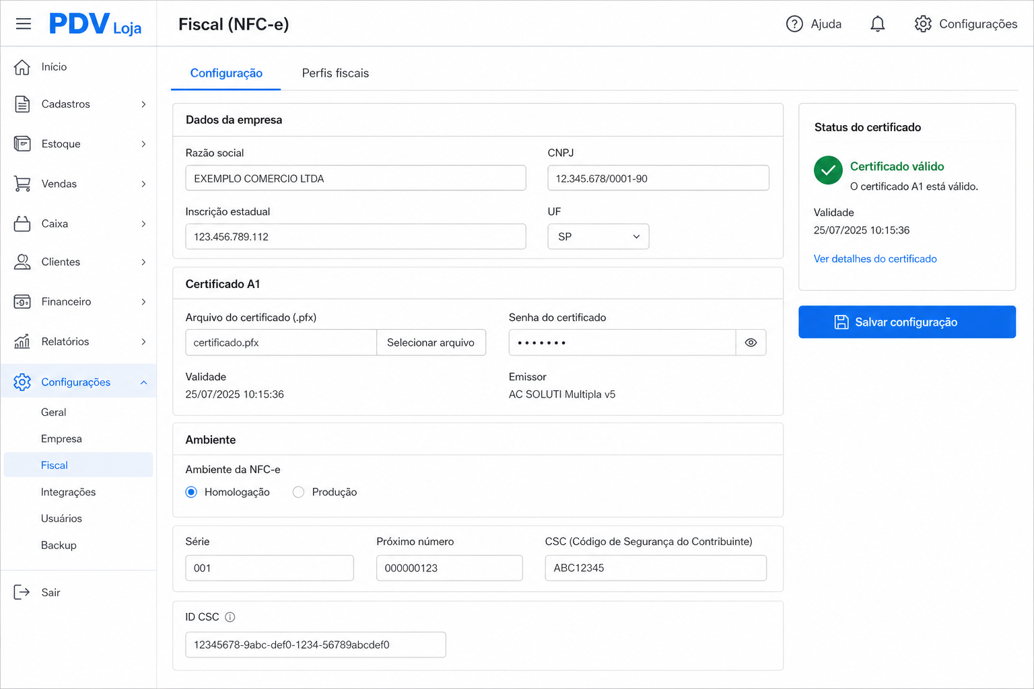This screenshot has width=1034, height=689.
Task: Click Início label in sidebar
Action: coord(54,67)
